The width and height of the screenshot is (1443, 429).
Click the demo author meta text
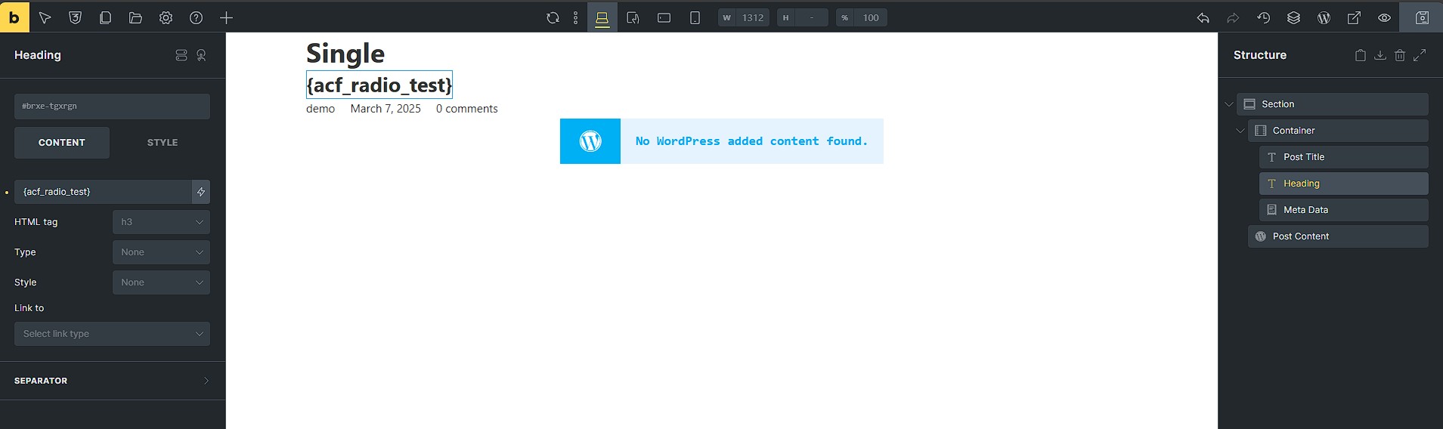point(320,109)
